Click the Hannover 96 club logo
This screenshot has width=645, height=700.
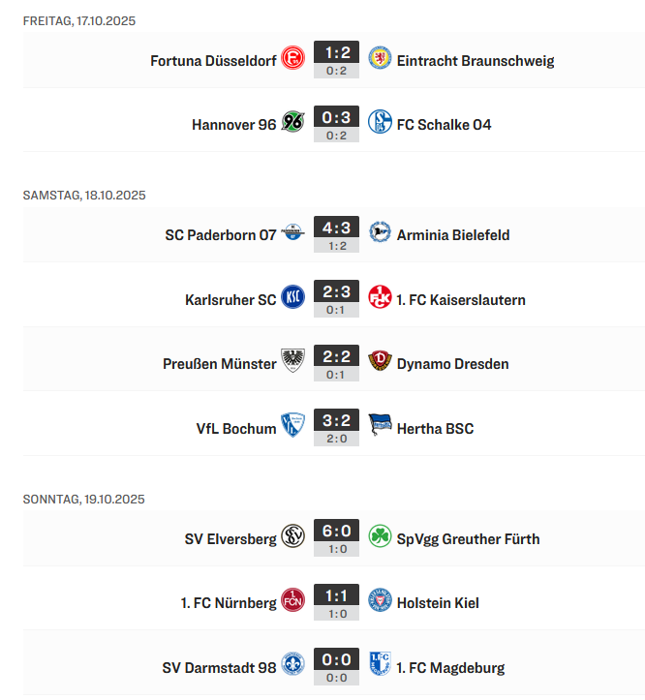coord(292,123)
